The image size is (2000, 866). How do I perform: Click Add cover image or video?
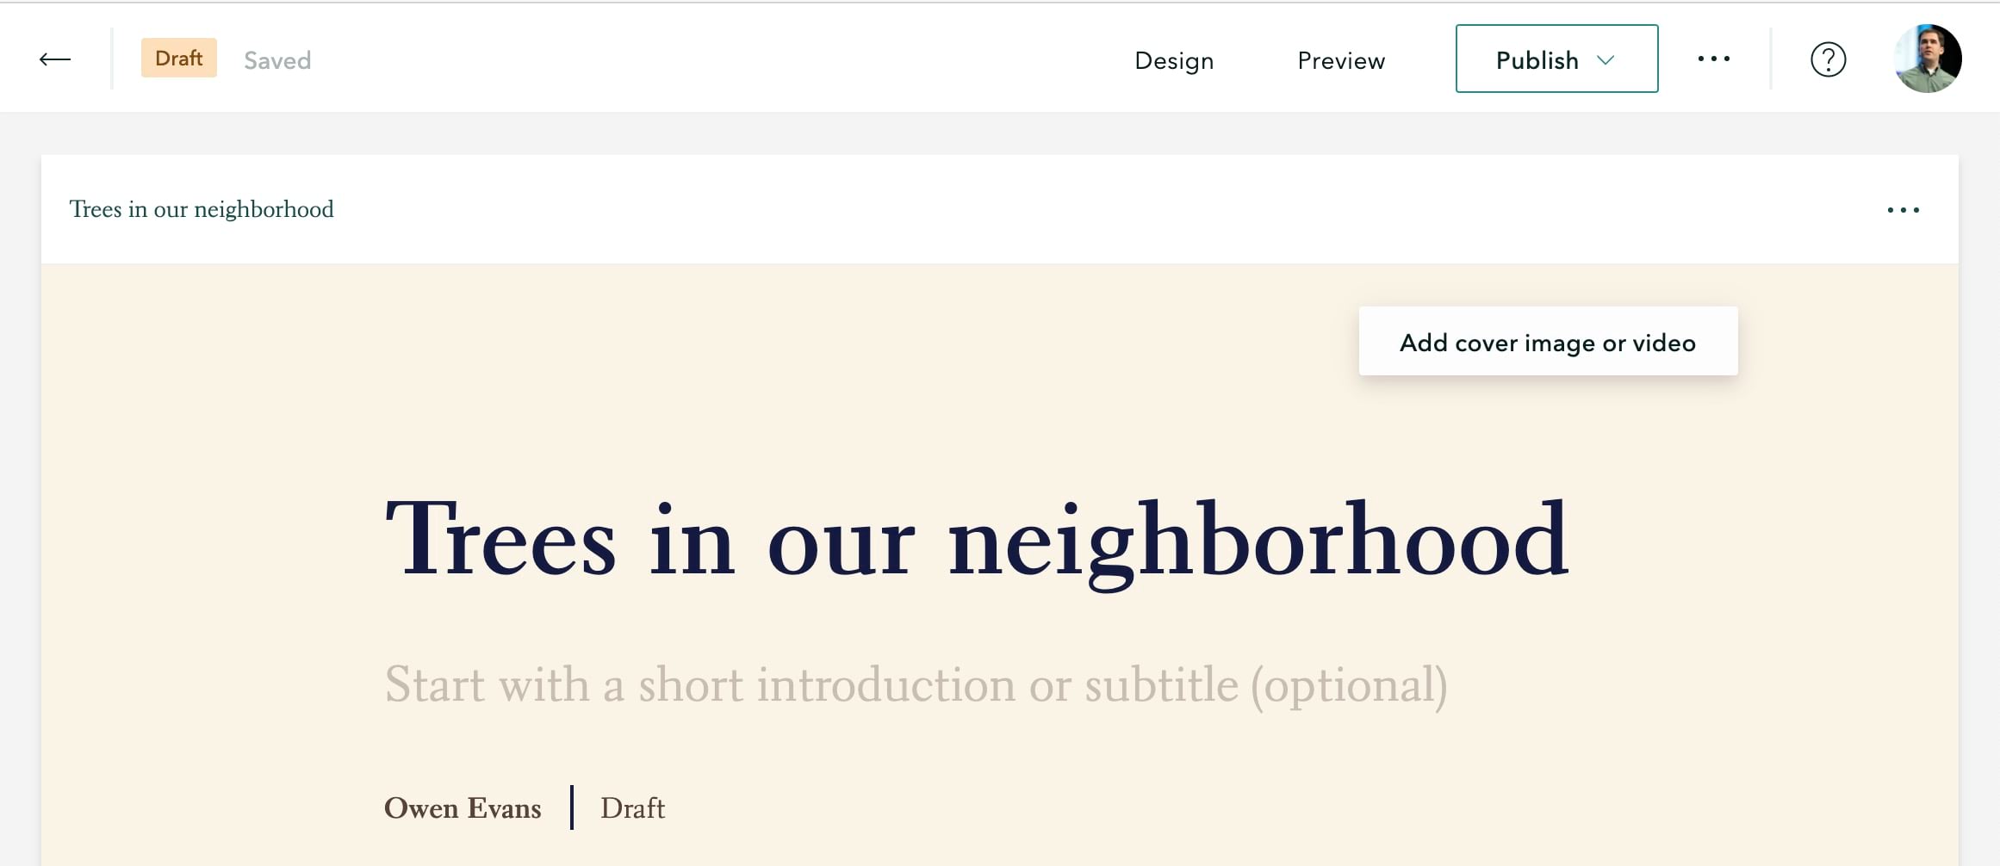pos(1547,342)
